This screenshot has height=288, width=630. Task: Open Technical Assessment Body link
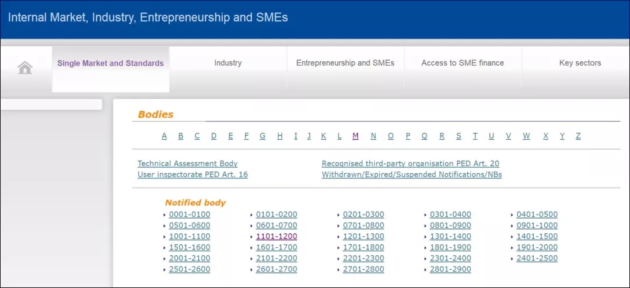187,164
